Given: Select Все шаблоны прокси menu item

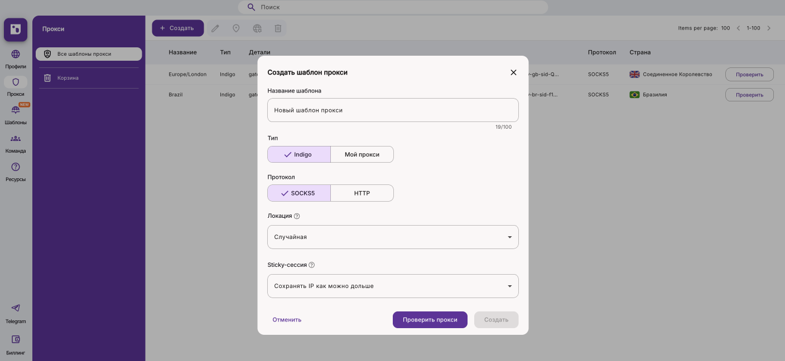Looking at the screenshot, I should tap(89, 54).
